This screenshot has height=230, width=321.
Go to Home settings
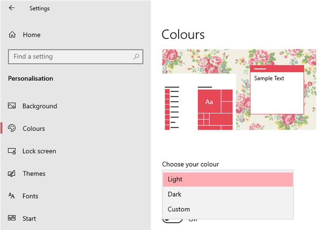[31, 35]
